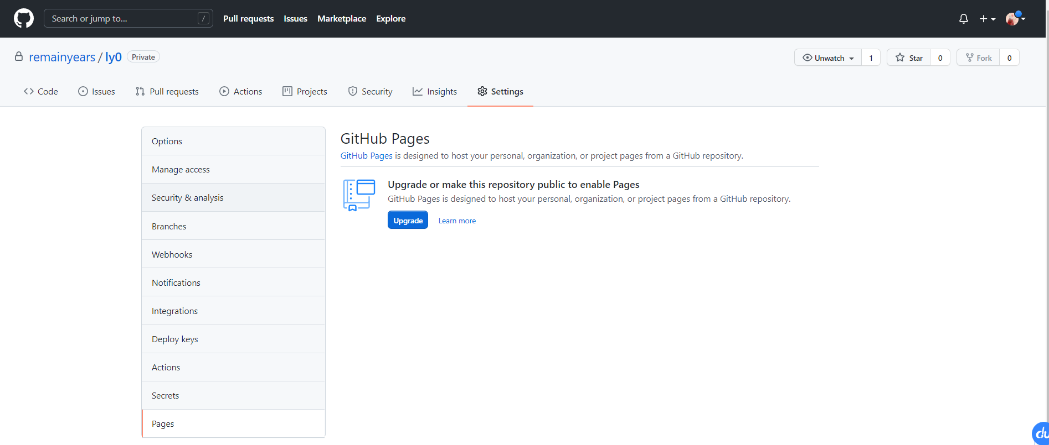
Task: Open global Issues in top bar
Action: pos(295,18)
